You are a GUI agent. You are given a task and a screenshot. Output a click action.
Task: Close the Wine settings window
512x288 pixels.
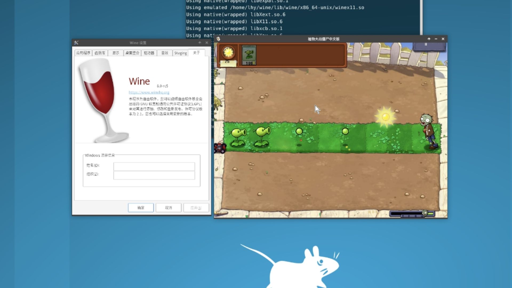coord(207,43)
